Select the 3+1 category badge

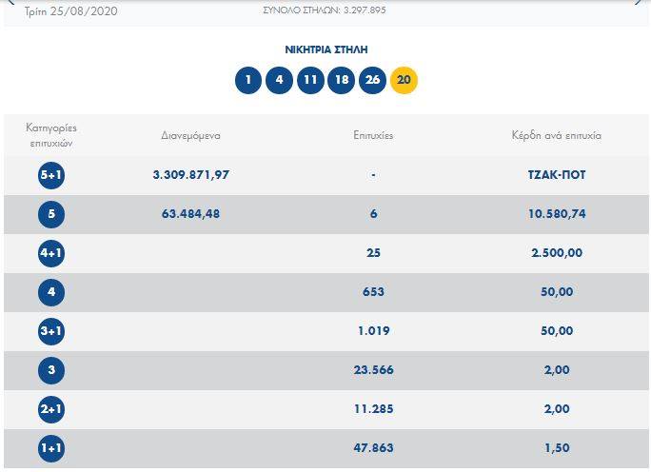pyautogui.click(x=51, y=332)
